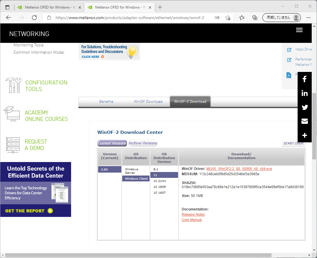The width and height of the screenshot is (317, 258).
Task: Open the User Manual link
Action: 192,220
